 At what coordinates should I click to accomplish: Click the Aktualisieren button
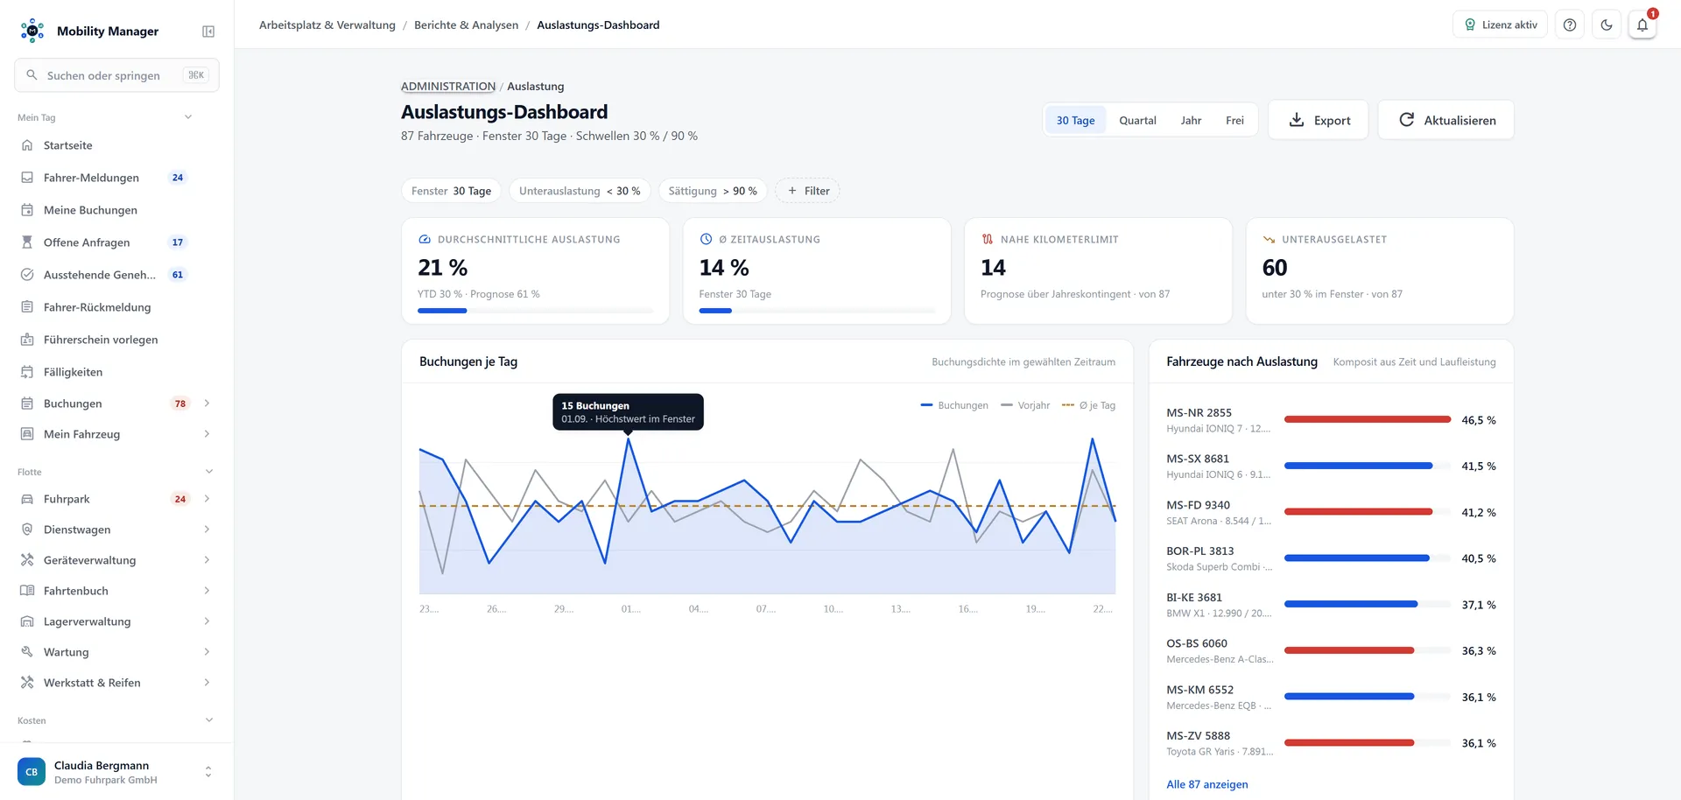[1446, 120]
